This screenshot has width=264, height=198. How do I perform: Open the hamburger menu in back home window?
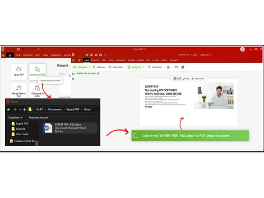pos(3,55)
